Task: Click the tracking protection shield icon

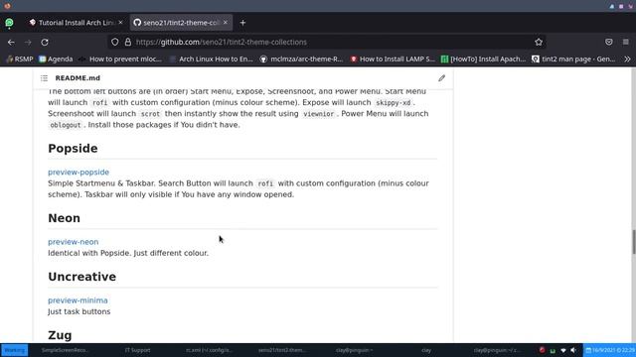Action: (x=115, y=42)
